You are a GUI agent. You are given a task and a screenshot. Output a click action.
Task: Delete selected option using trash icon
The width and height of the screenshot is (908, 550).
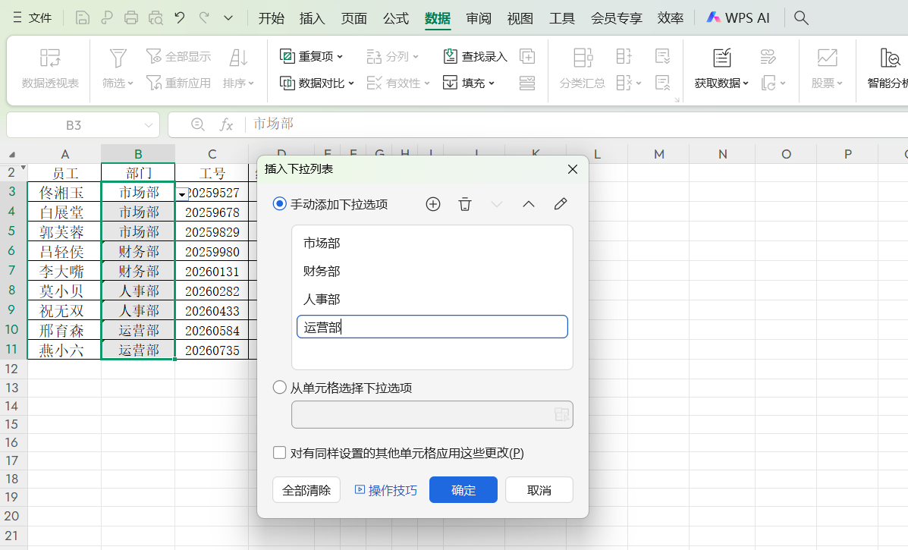[x=465, y=204]
